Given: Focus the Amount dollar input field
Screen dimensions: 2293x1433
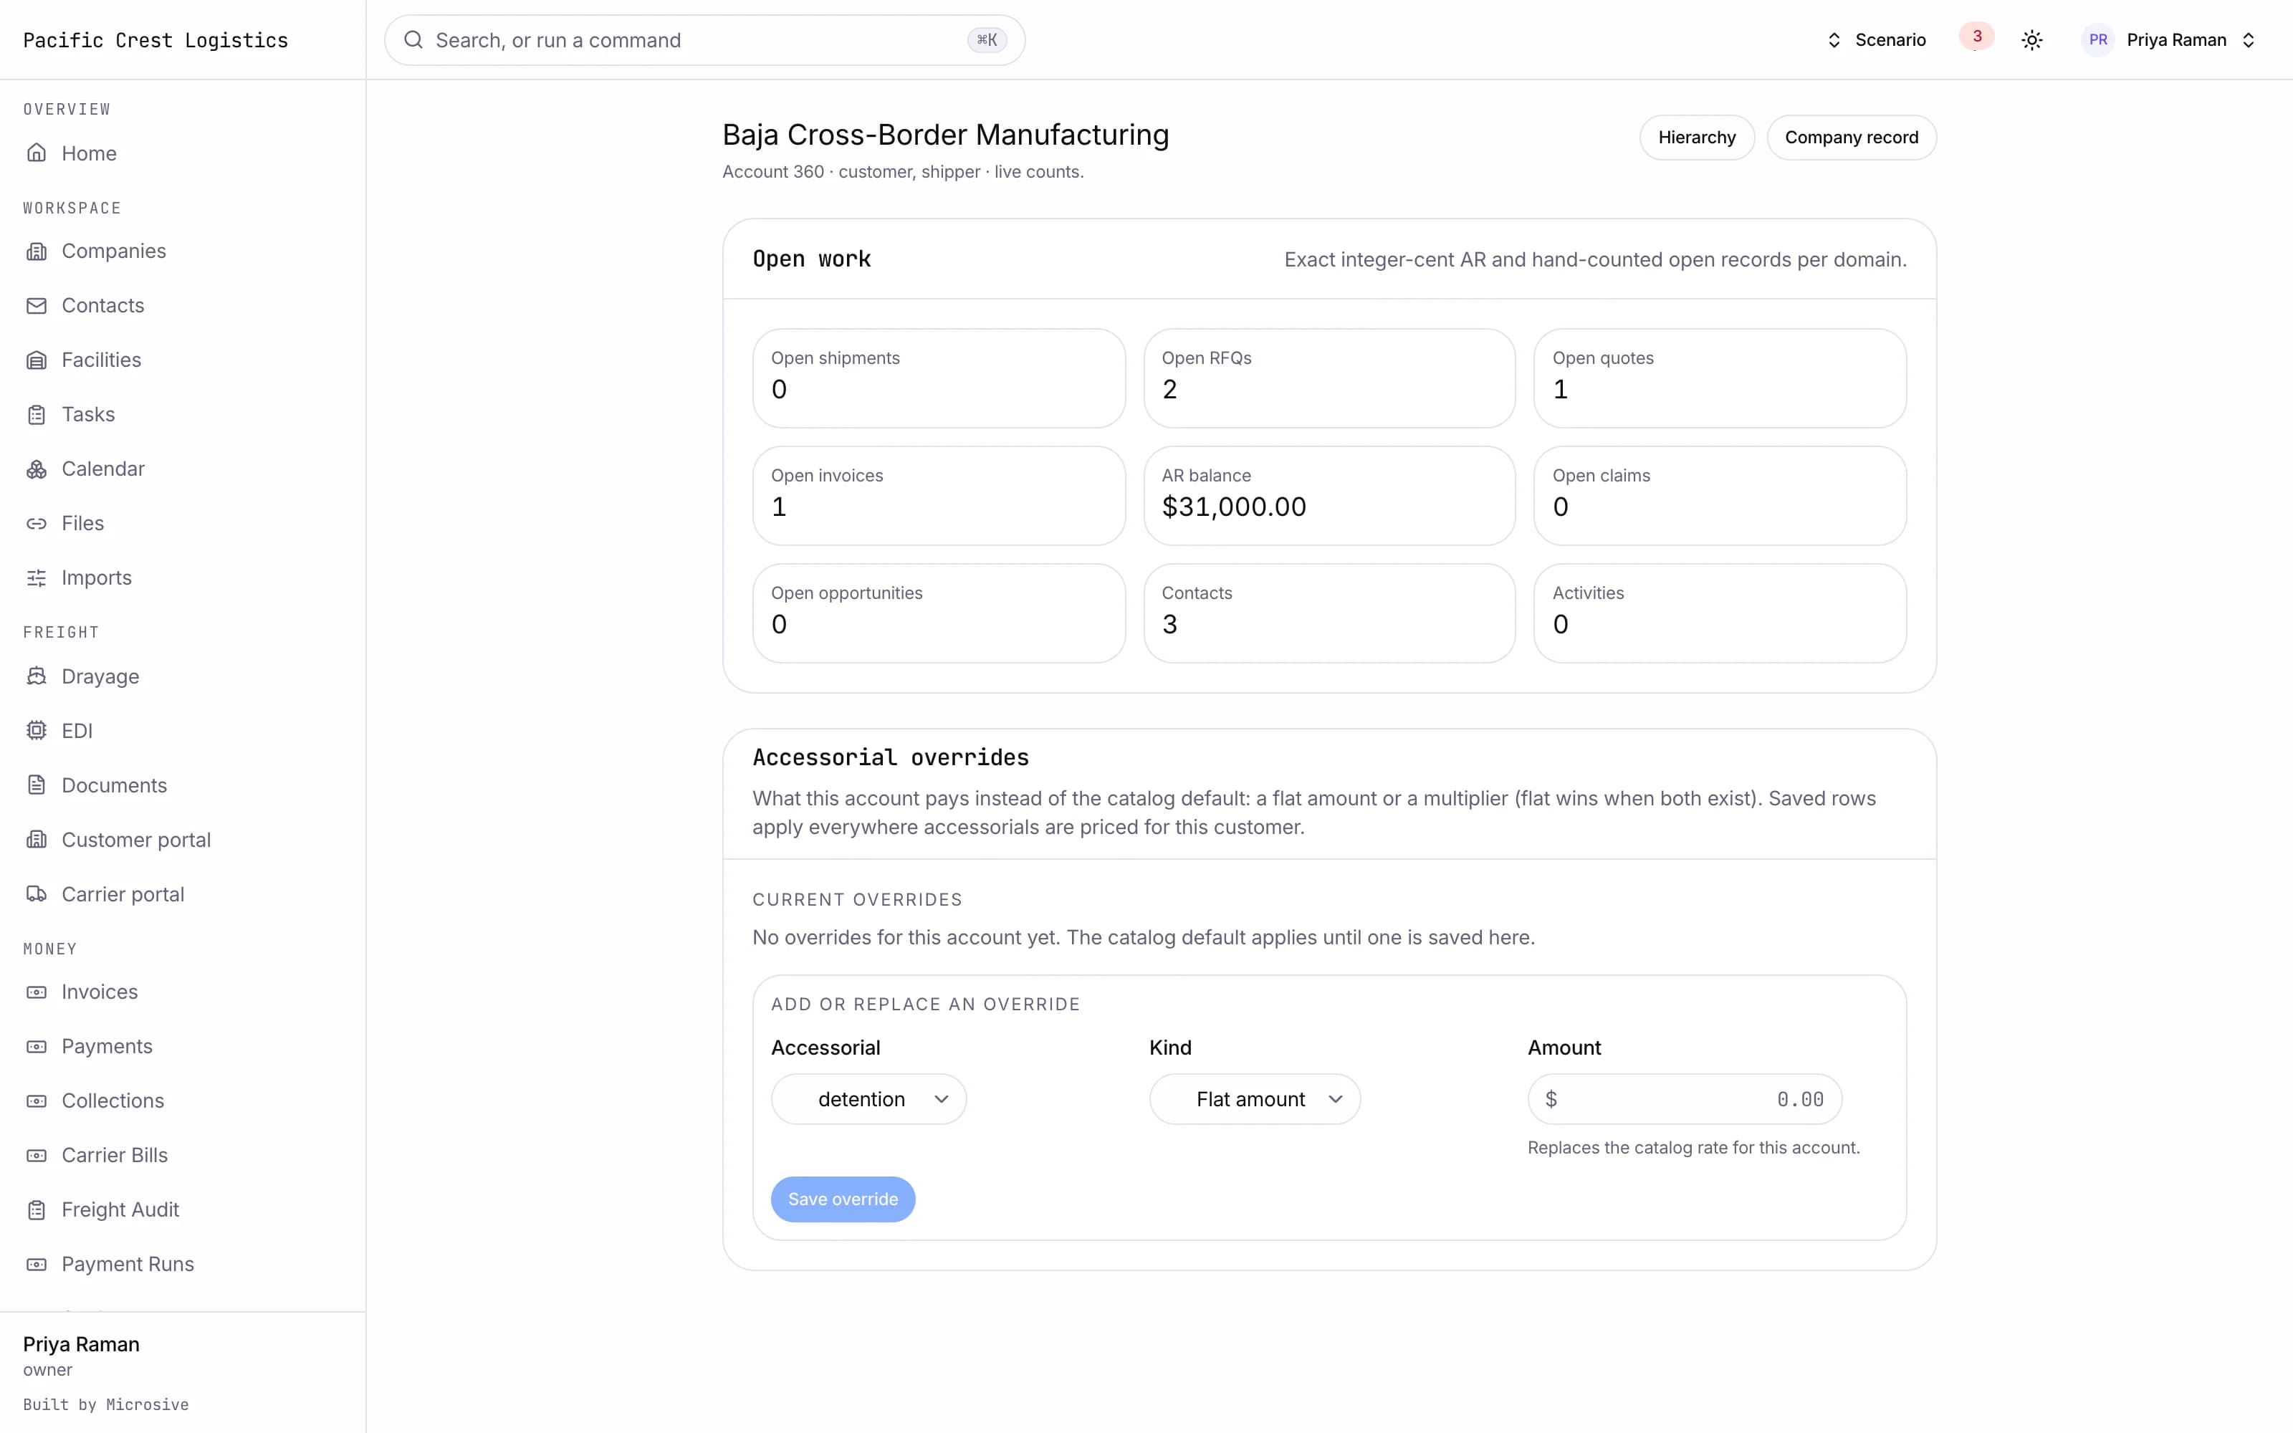Looking at the screenshot, I should 1685,1099.
